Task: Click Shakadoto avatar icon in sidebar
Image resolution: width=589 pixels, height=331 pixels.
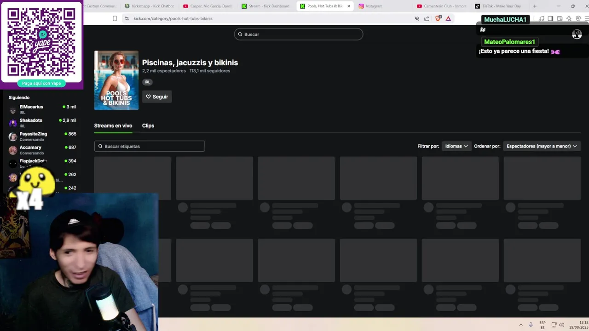Action: (x=12, y=123)
